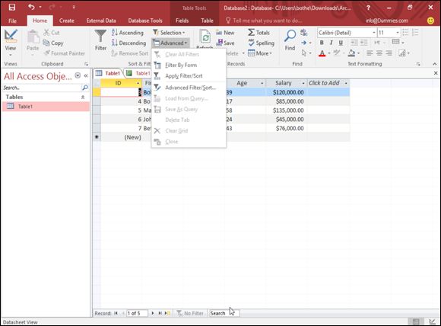
Task: Switch to the Fields tab
Action: [x=182, y=21]
